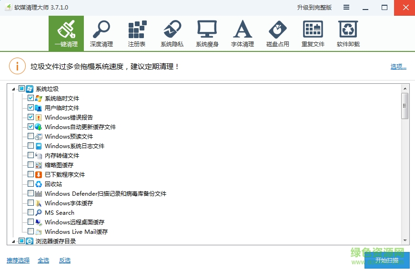Screen dimensions: 415x271
Task: Click the 系统临时文件 Windows flag icon
Action: pyautogui.click(x=39, y=99)
